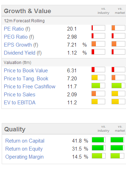
Task: Click the EV to EBITDA link
Action: click(20, 103)
